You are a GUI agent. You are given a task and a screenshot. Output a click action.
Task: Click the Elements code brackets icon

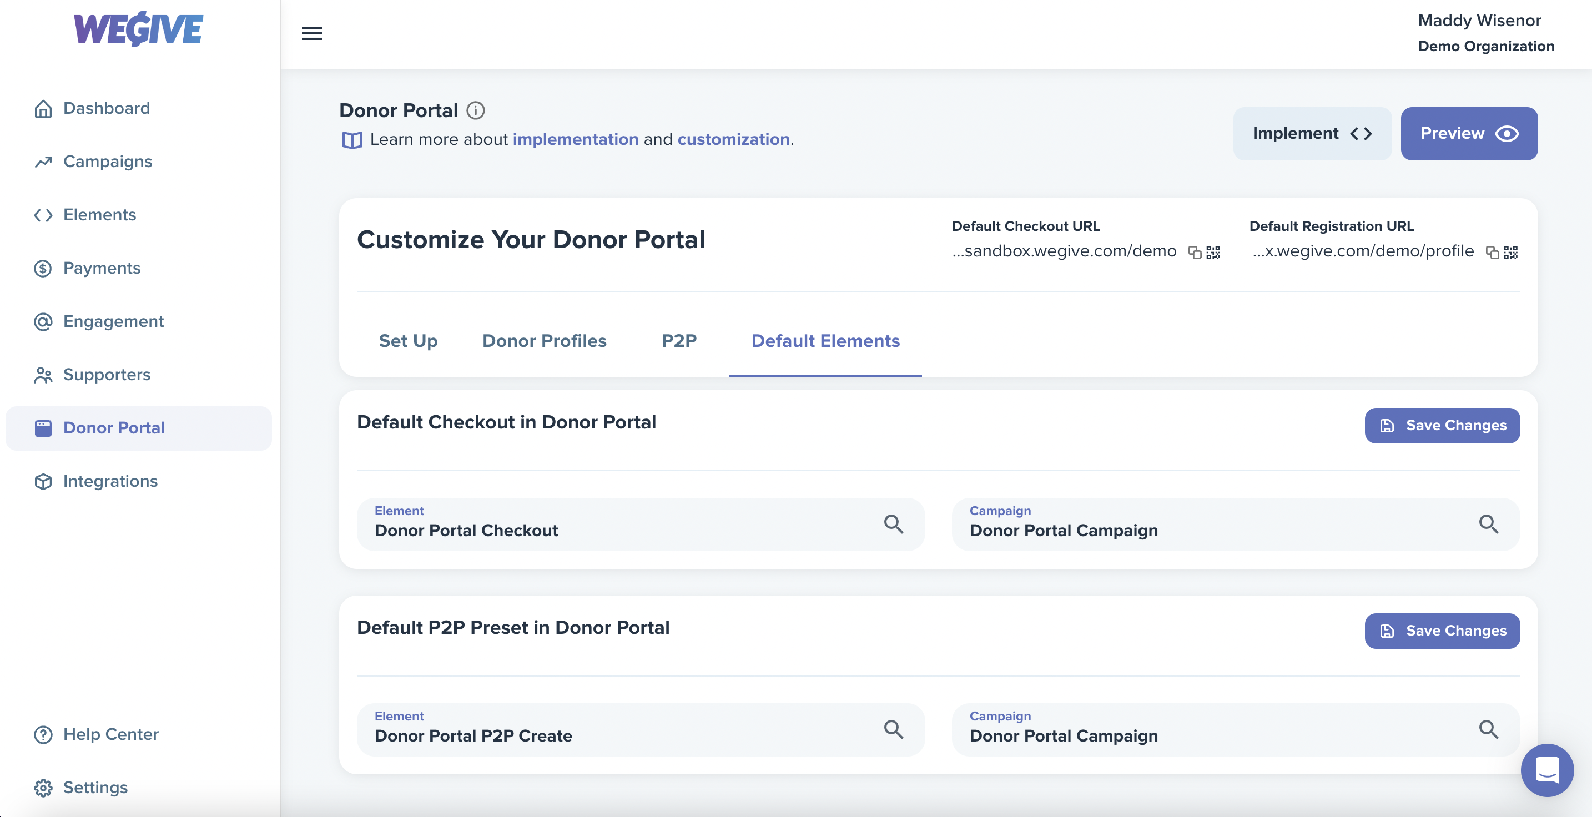point(43,215)
